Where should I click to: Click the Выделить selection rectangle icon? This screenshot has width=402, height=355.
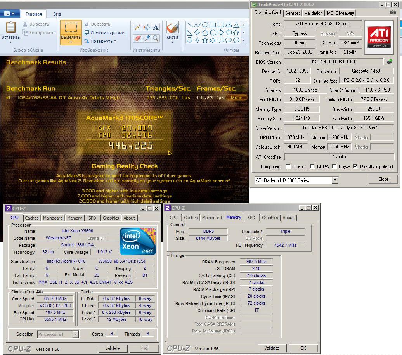click(x=71, y=27)
